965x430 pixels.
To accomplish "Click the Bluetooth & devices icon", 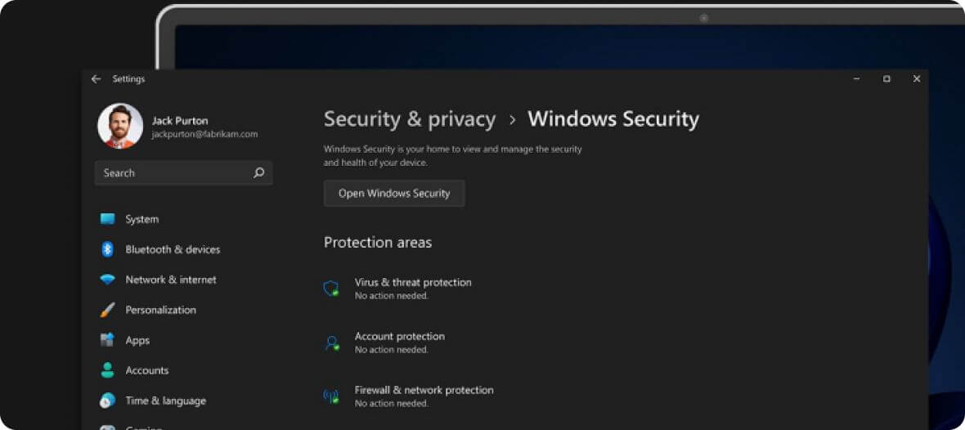I will (107, 249).
